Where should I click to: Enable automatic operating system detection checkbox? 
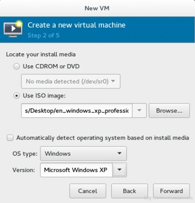click(x=10, y=138)
